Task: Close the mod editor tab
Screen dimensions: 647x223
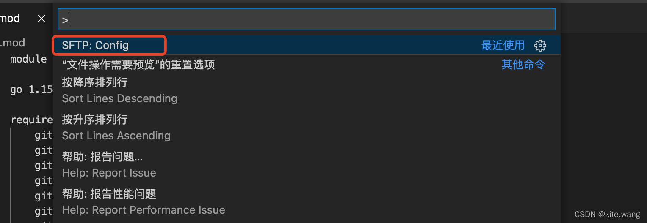Action: pyautogui.click(x=41, y=19)
